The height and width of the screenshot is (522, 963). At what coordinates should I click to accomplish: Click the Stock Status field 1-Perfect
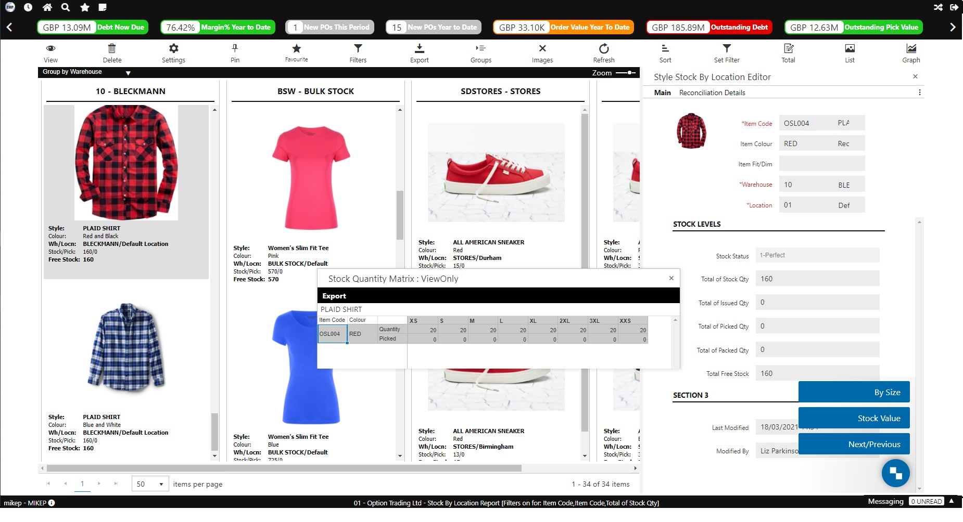pyautogui.click(x=817, y=255)
